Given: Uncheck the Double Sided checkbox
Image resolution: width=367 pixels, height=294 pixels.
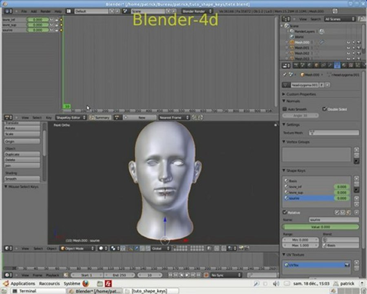Looking at the screenshot, I should coord(325,109).
